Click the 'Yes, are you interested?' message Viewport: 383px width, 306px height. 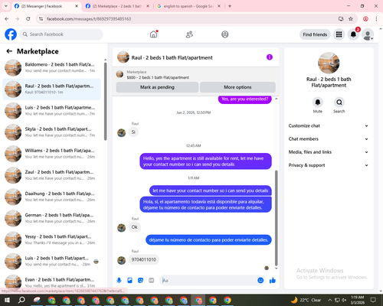pos(244,99)
